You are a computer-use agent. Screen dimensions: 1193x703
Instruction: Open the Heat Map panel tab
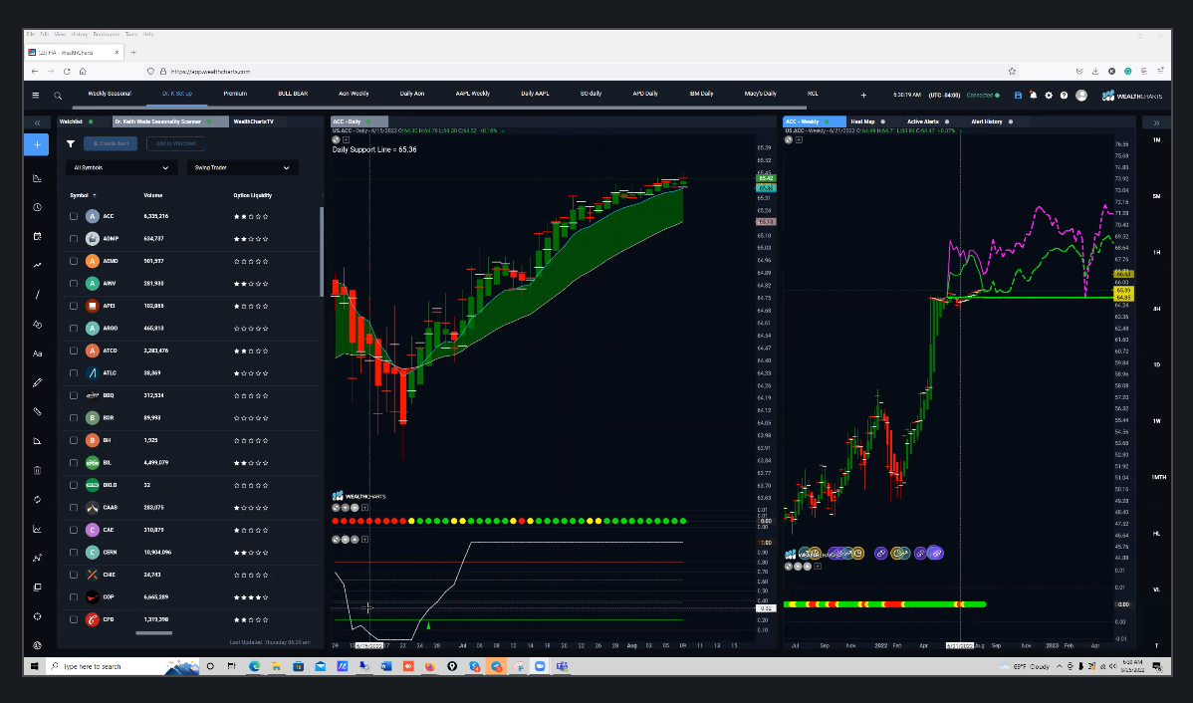tap(862, 121)
